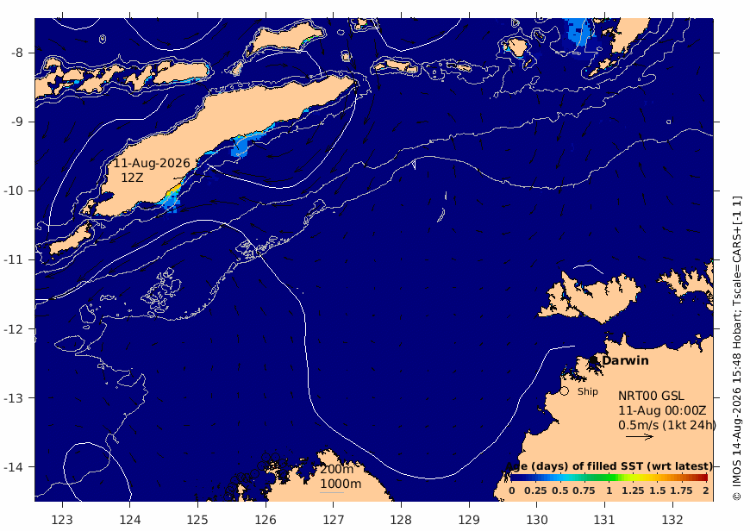Click the green middle of SST colorbar
The image size is (750, 531).
tap(609, 478)
